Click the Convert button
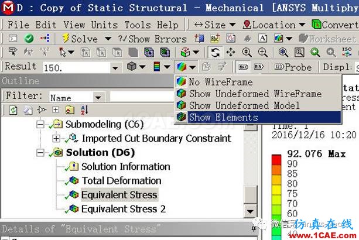Viewport: 359px width, 240px height. pos(335,25)
